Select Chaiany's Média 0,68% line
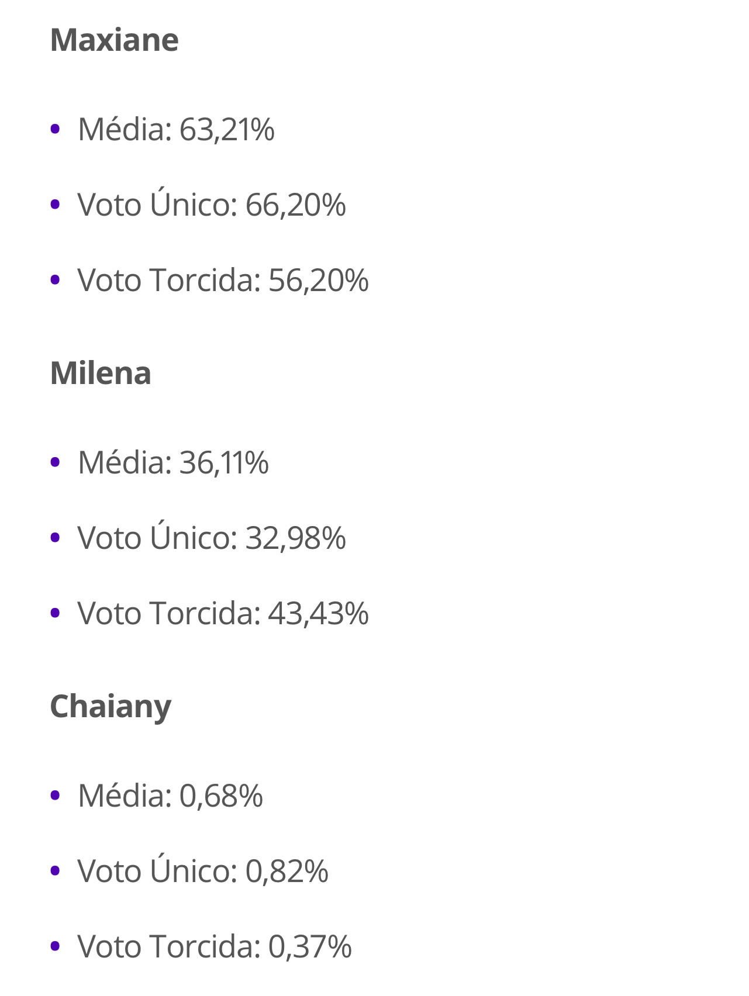This screenshot has width=749, height=996. click(x=170, y=796)
